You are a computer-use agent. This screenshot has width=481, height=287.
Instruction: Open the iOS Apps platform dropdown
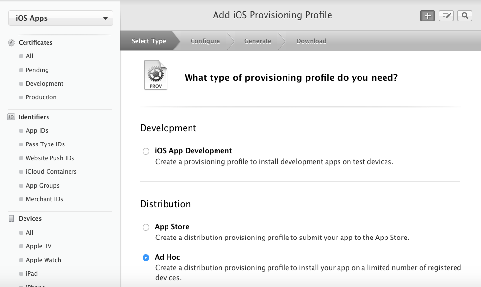coord(61,18)
